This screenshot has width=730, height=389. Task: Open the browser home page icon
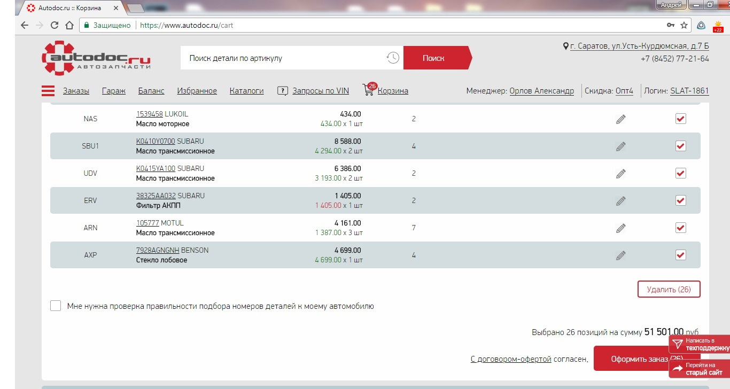[x=69, y=25]
